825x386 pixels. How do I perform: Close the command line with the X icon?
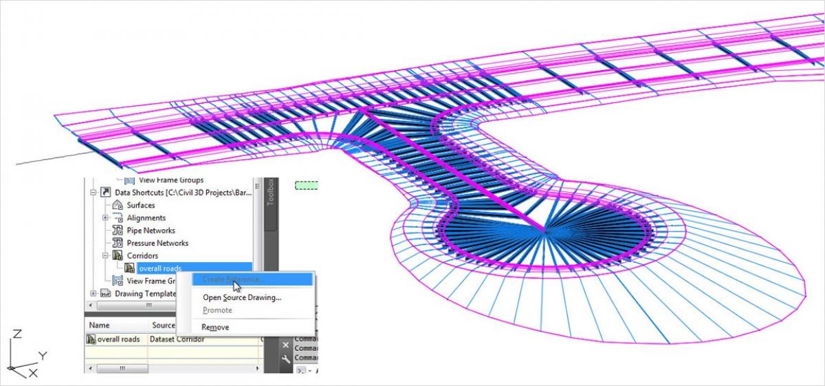286,344
